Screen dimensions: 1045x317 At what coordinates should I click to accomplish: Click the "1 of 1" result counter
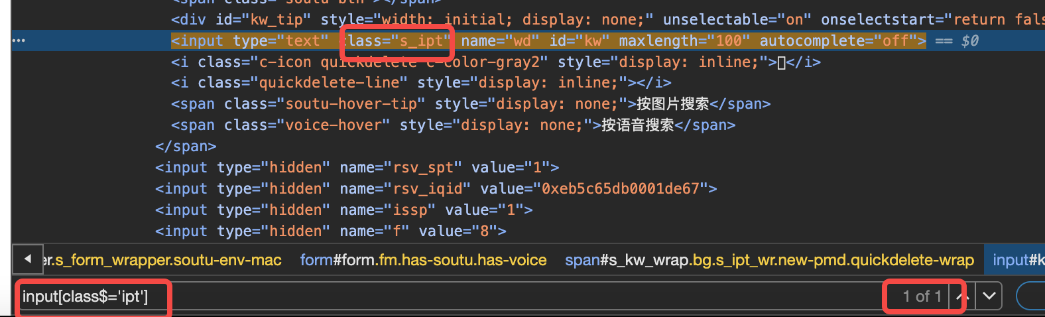click(x=922, y=296)
